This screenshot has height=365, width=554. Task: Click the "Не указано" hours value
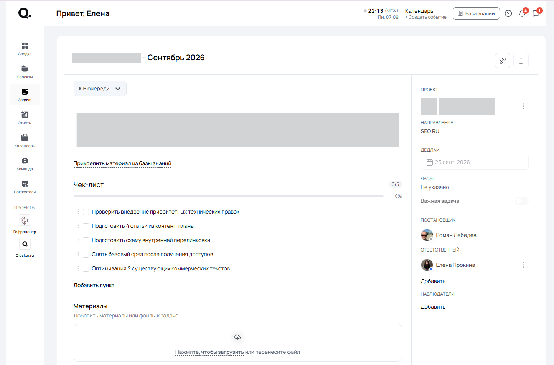click(435, 187)
